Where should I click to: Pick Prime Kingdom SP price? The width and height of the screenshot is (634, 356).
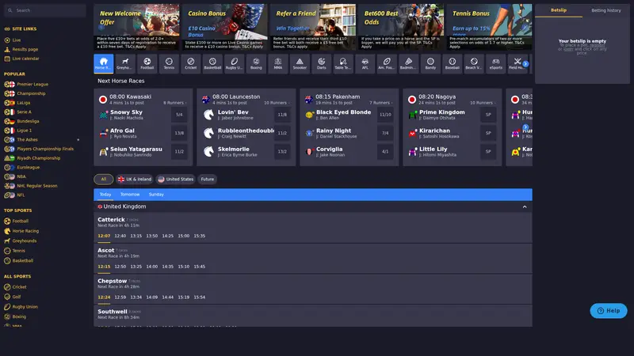tap(488, 115)
